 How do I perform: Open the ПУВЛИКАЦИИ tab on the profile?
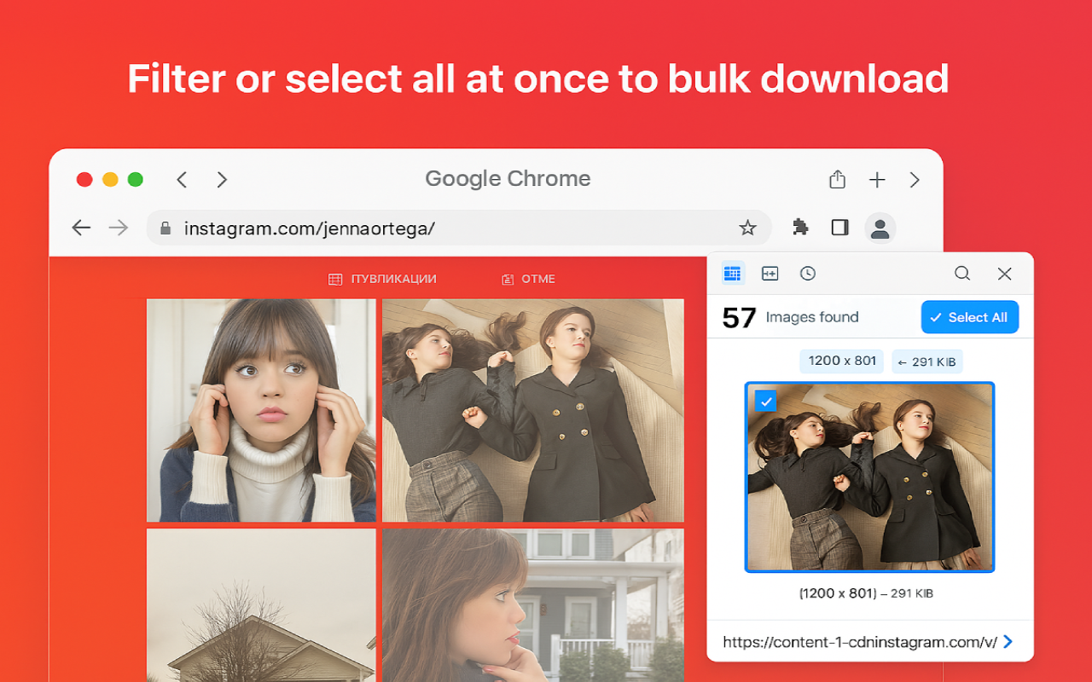tap(381, 279)
